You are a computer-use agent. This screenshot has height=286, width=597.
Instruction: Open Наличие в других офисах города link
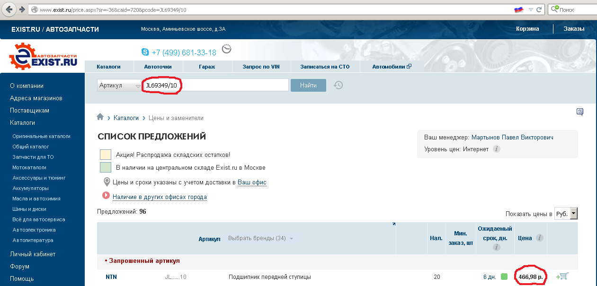point(160,197)
